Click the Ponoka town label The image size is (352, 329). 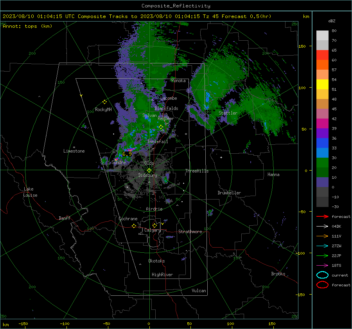pos(178,81)
